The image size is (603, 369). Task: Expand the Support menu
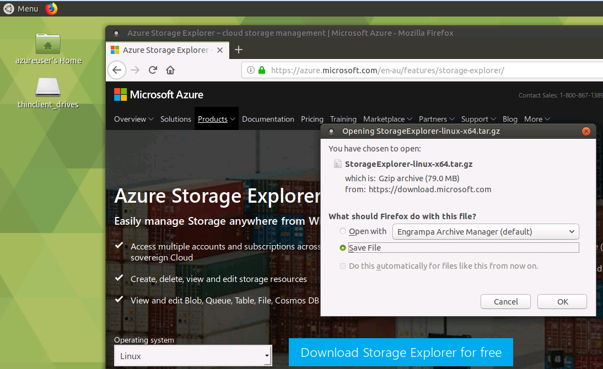click(x=478, y=119)
